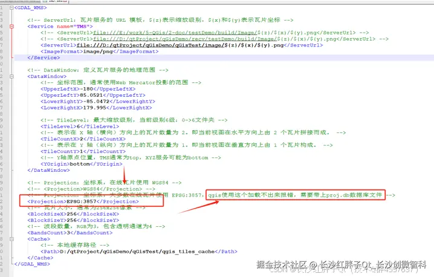Click the TileCountX 2 element line
This screenshot has width=434, height=277.
point(83,139)
